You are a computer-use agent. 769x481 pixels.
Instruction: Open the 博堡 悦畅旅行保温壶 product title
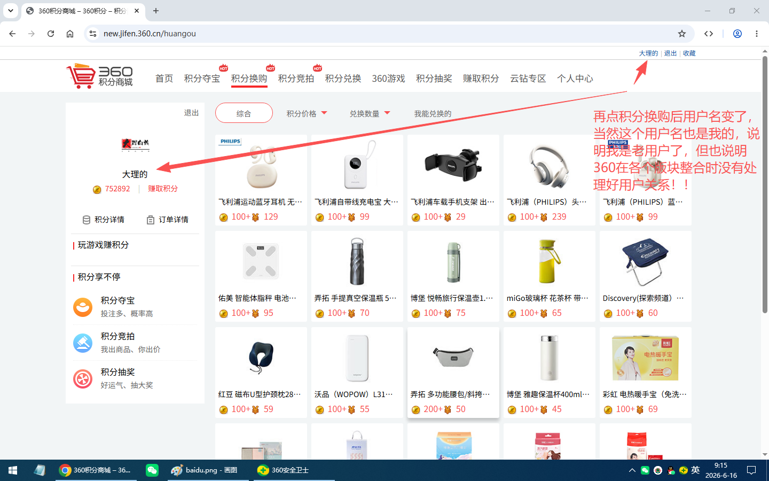pos(452,298)
